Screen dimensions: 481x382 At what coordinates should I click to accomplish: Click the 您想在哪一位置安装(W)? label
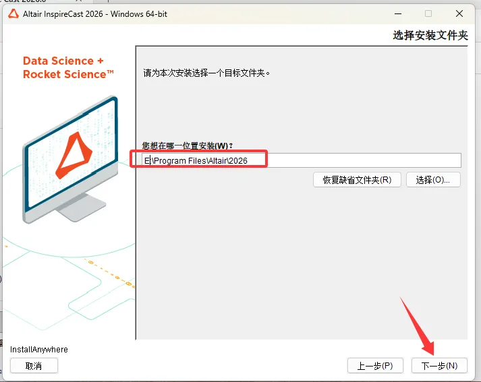point(187,146)
